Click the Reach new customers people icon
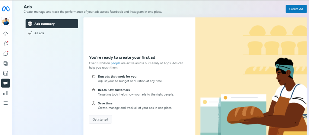Screen dimensions: 309x135 pos(94,90)
